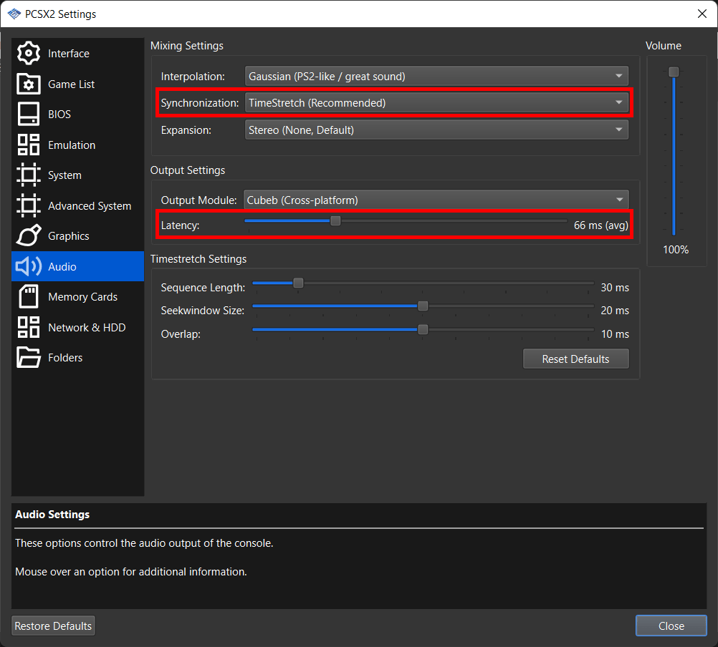Go to Game List settings
This screenshot has width=718, height=647.
[x=78, y=84]
